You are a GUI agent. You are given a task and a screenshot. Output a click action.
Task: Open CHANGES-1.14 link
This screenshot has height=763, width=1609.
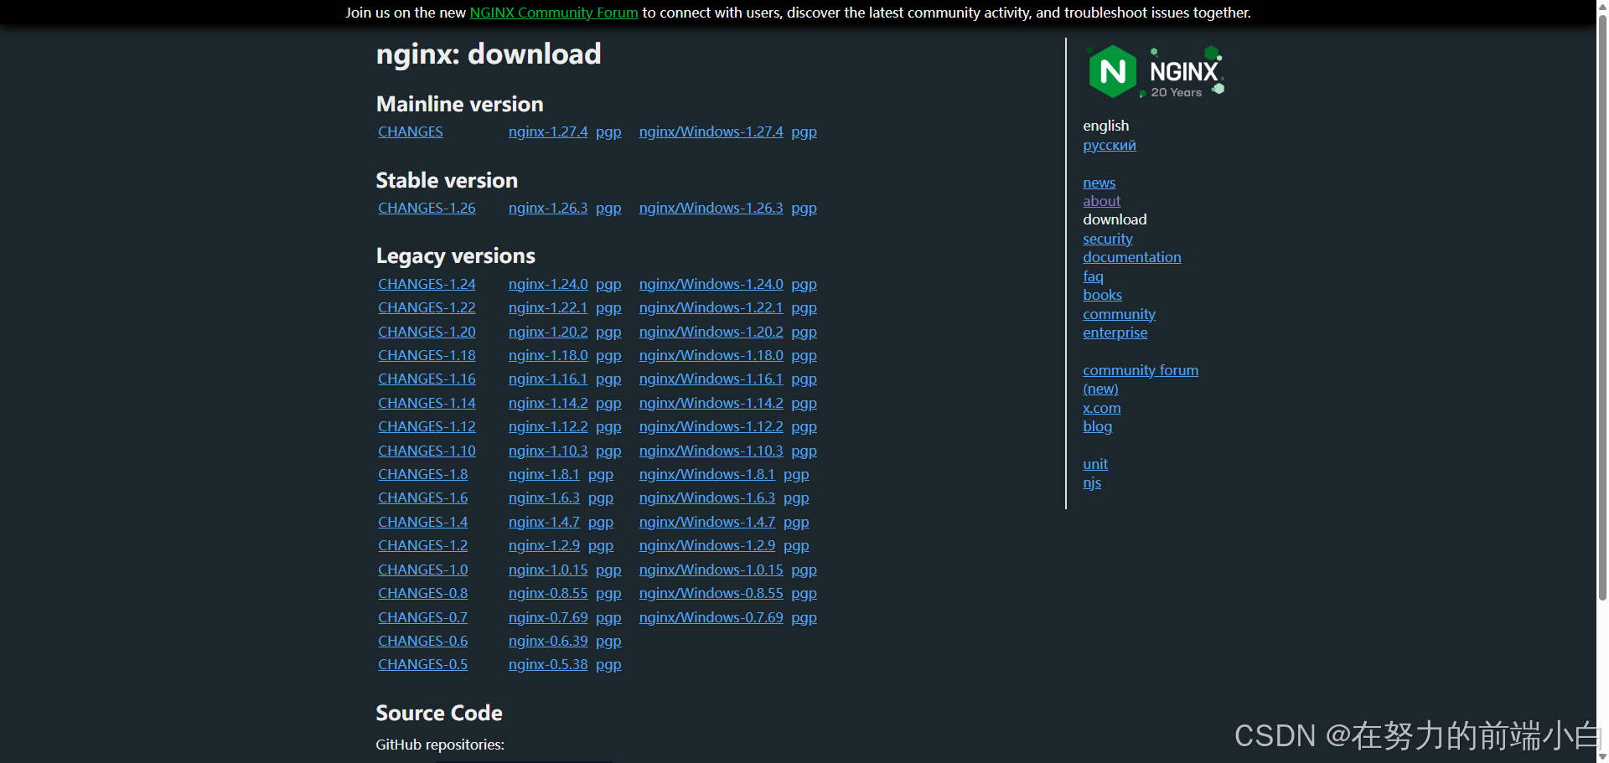tap(427, 403)
